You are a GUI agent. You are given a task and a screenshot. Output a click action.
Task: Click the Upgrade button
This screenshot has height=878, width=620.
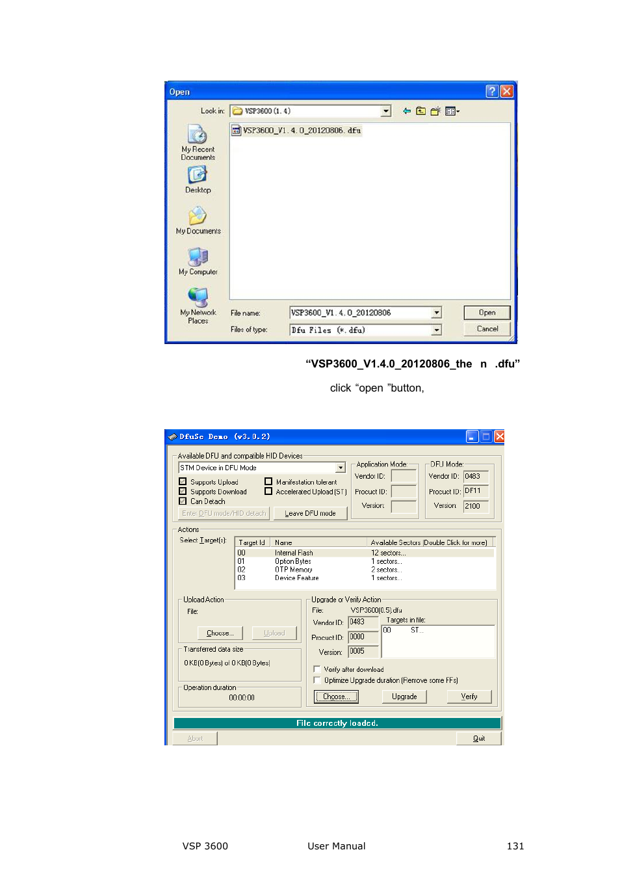404,697
